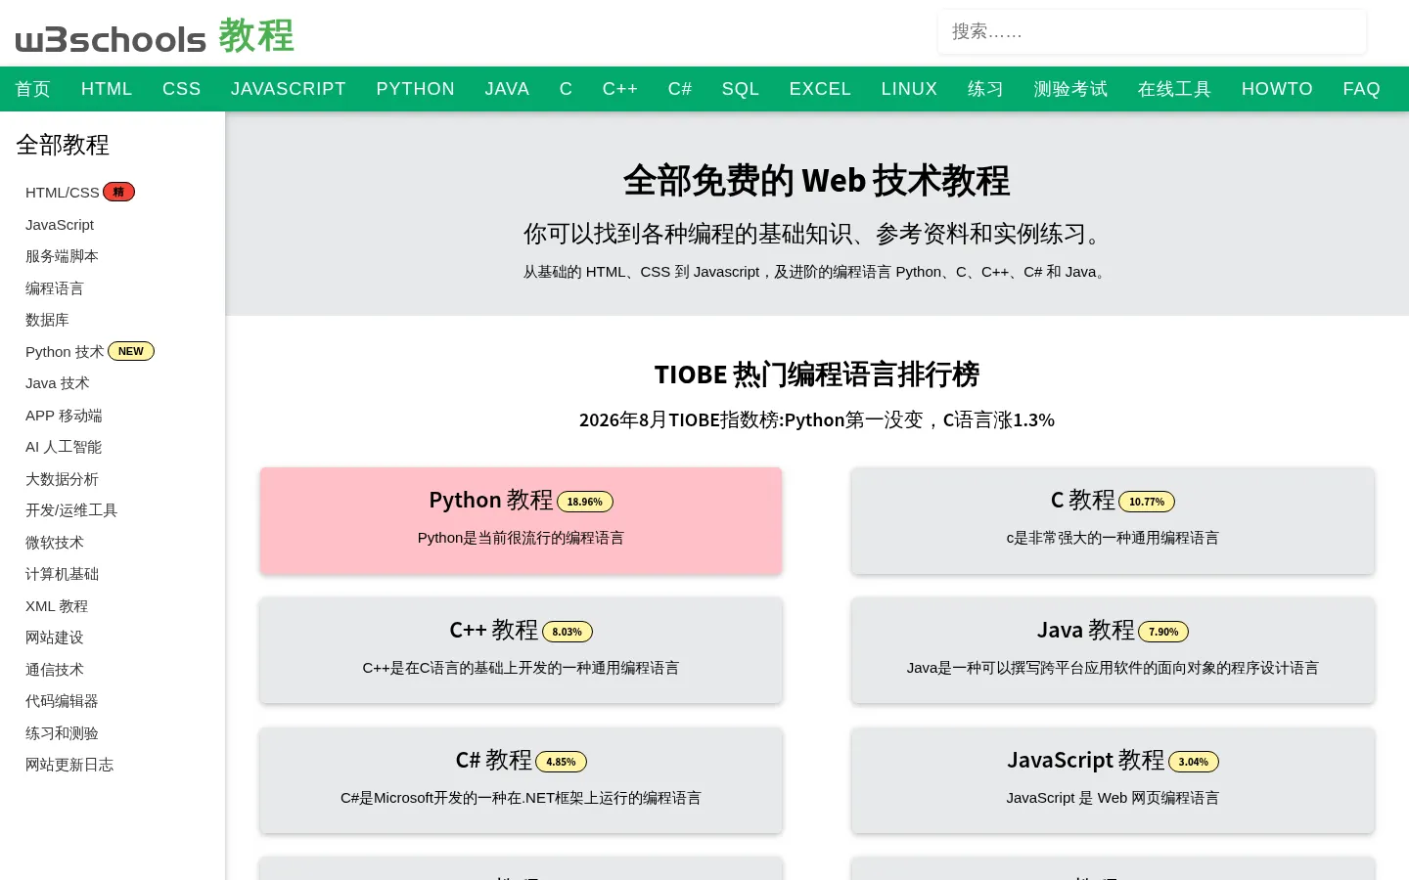The image size is (1409, 880).
Task: Open JAVASCRIPT in the top navigation
Action: (289, 89)
